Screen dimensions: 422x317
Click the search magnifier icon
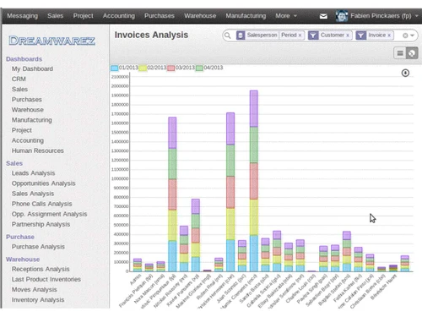click(x=228, y=36)
